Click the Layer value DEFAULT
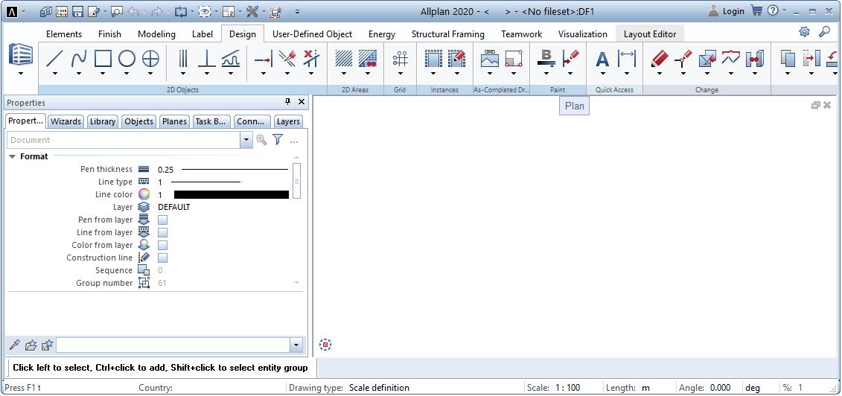 (174, 207)
